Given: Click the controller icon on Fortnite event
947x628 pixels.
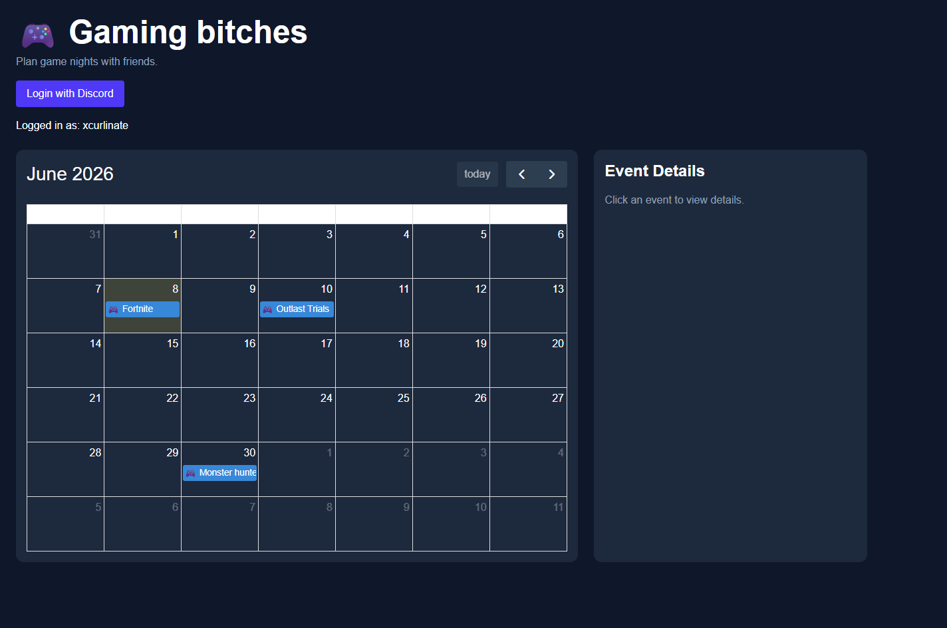Looking at the screenshot, I should 113,309.
